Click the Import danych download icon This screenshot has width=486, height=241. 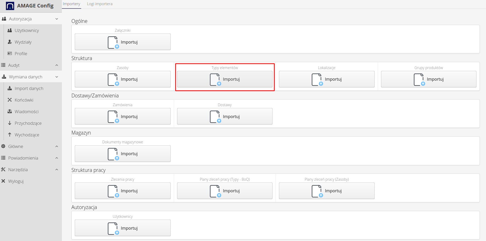pos(10,88)
